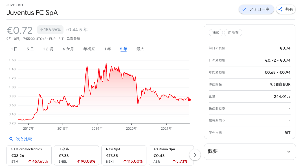The height and width of the screenshot is (168, 303).
Task: Show next comparison stocks with arrow
Action: pos(195,155)
